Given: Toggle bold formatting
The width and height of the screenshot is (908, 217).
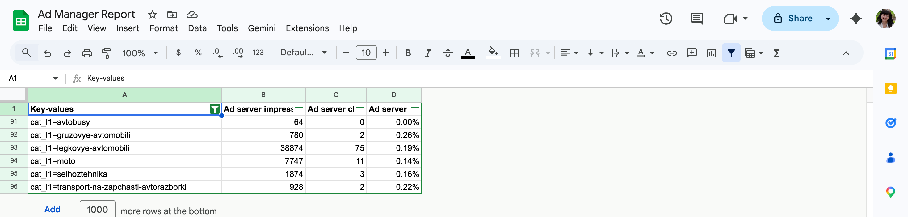Looking at the screenshot, I should pos(408,53).
